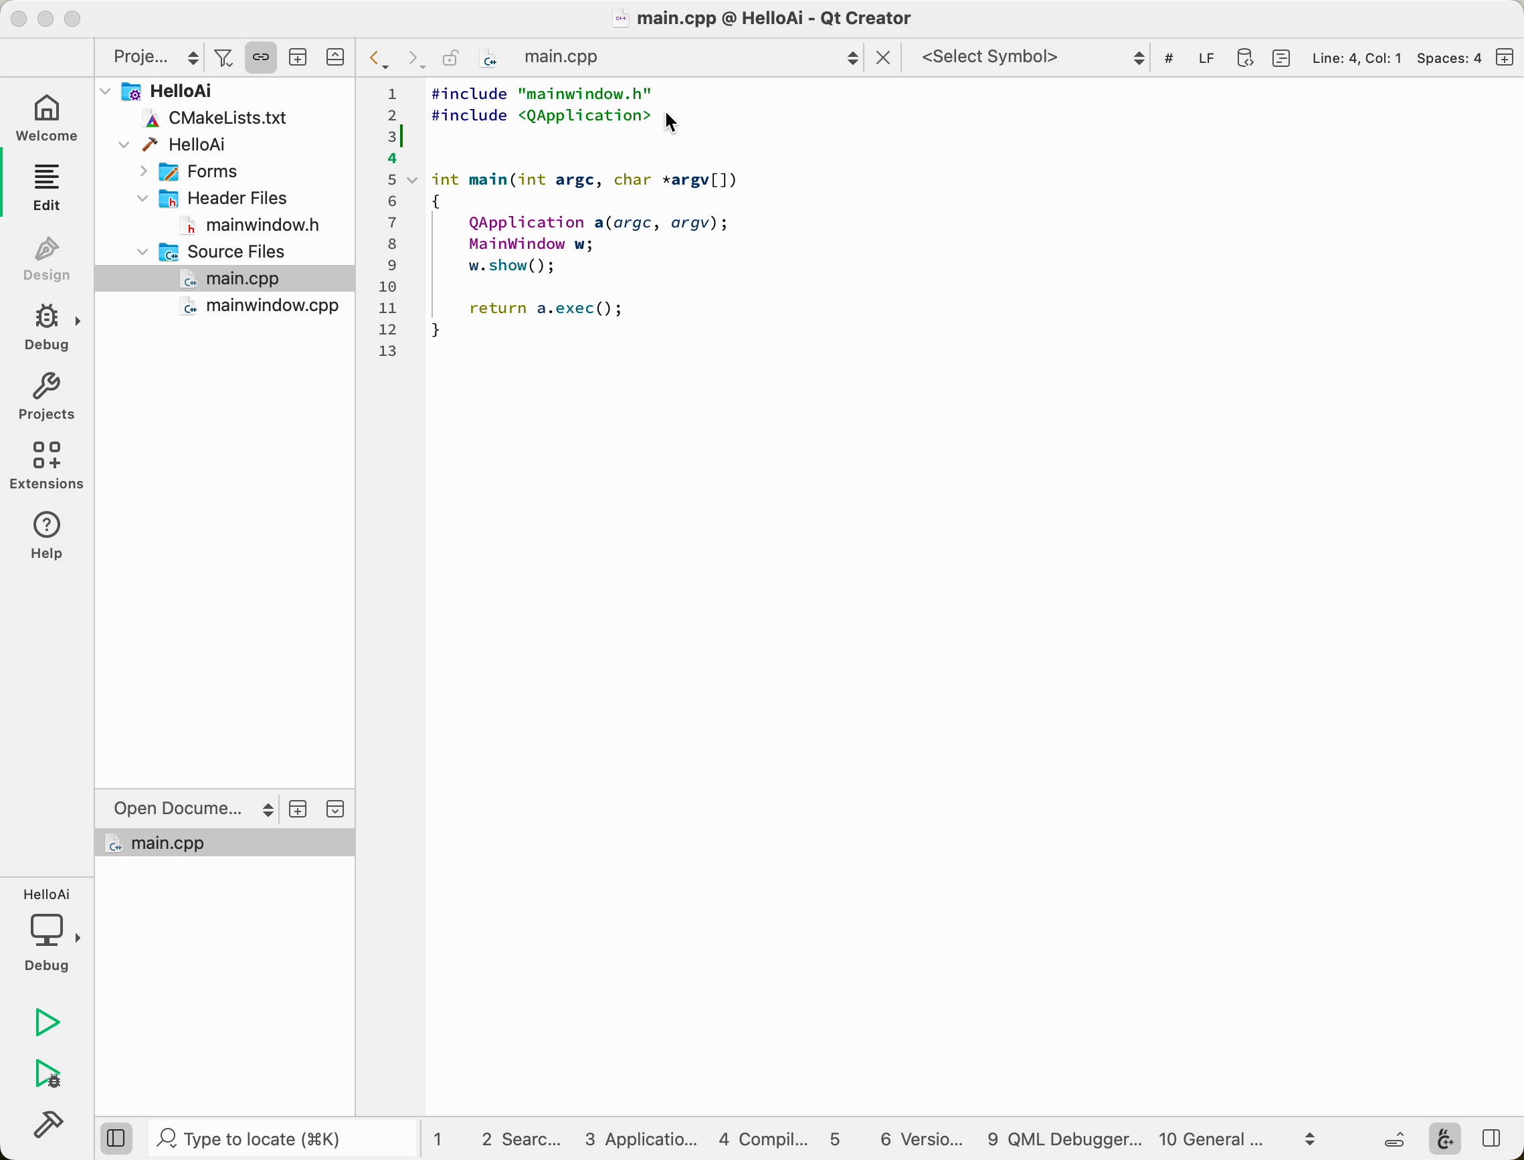
Task: Open the output panes selector arrows
Action: [1310, 1139]
